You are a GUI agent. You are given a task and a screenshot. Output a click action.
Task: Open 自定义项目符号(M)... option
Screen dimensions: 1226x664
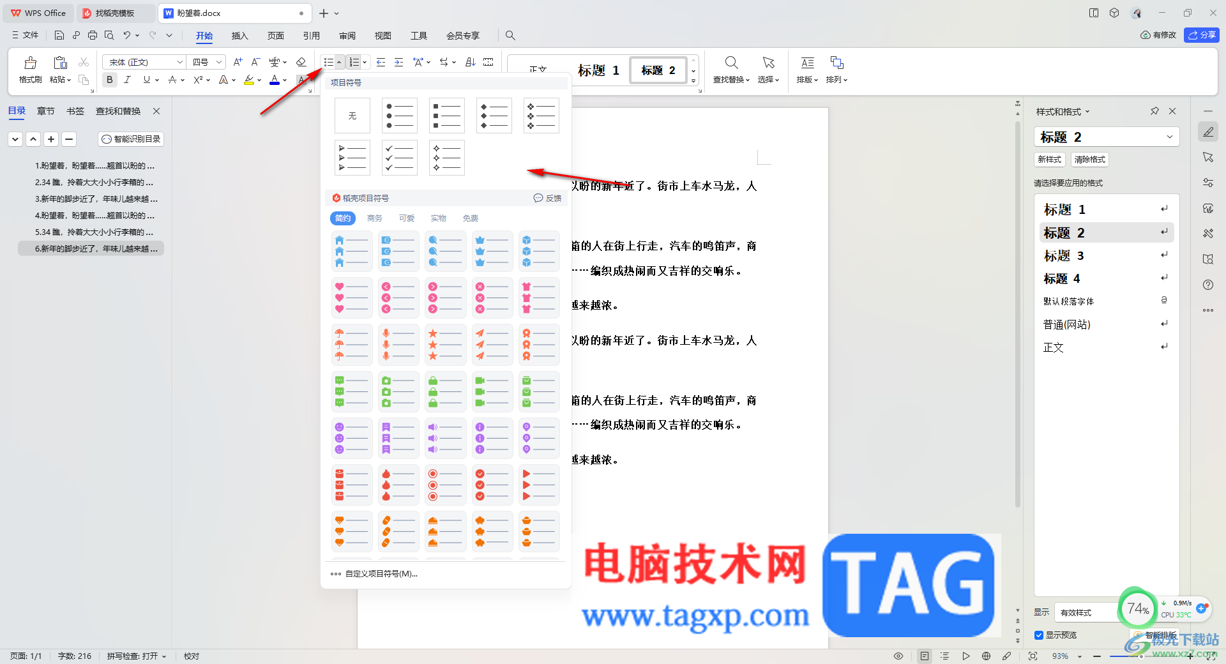374,574
